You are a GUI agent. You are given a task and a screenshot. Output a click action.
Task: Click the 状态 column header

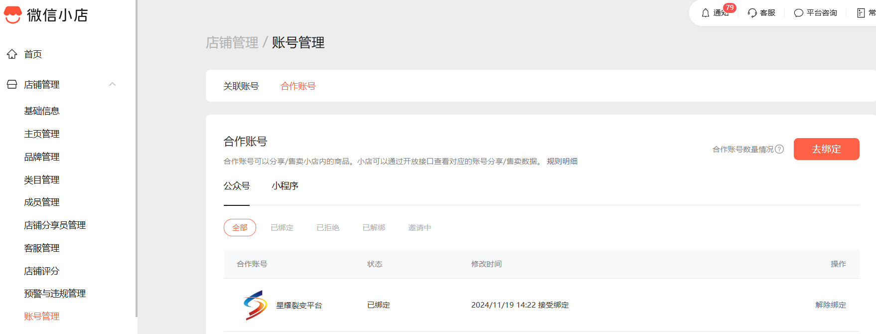[375, 264]
